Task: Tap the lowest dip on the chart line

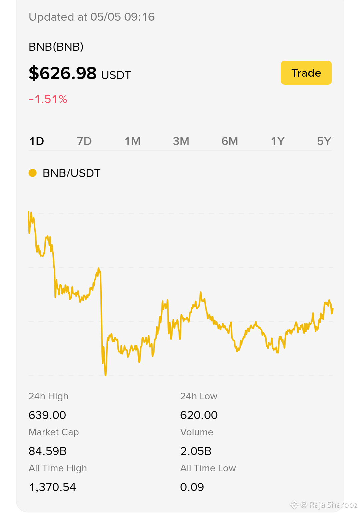Action: [105, 374]
